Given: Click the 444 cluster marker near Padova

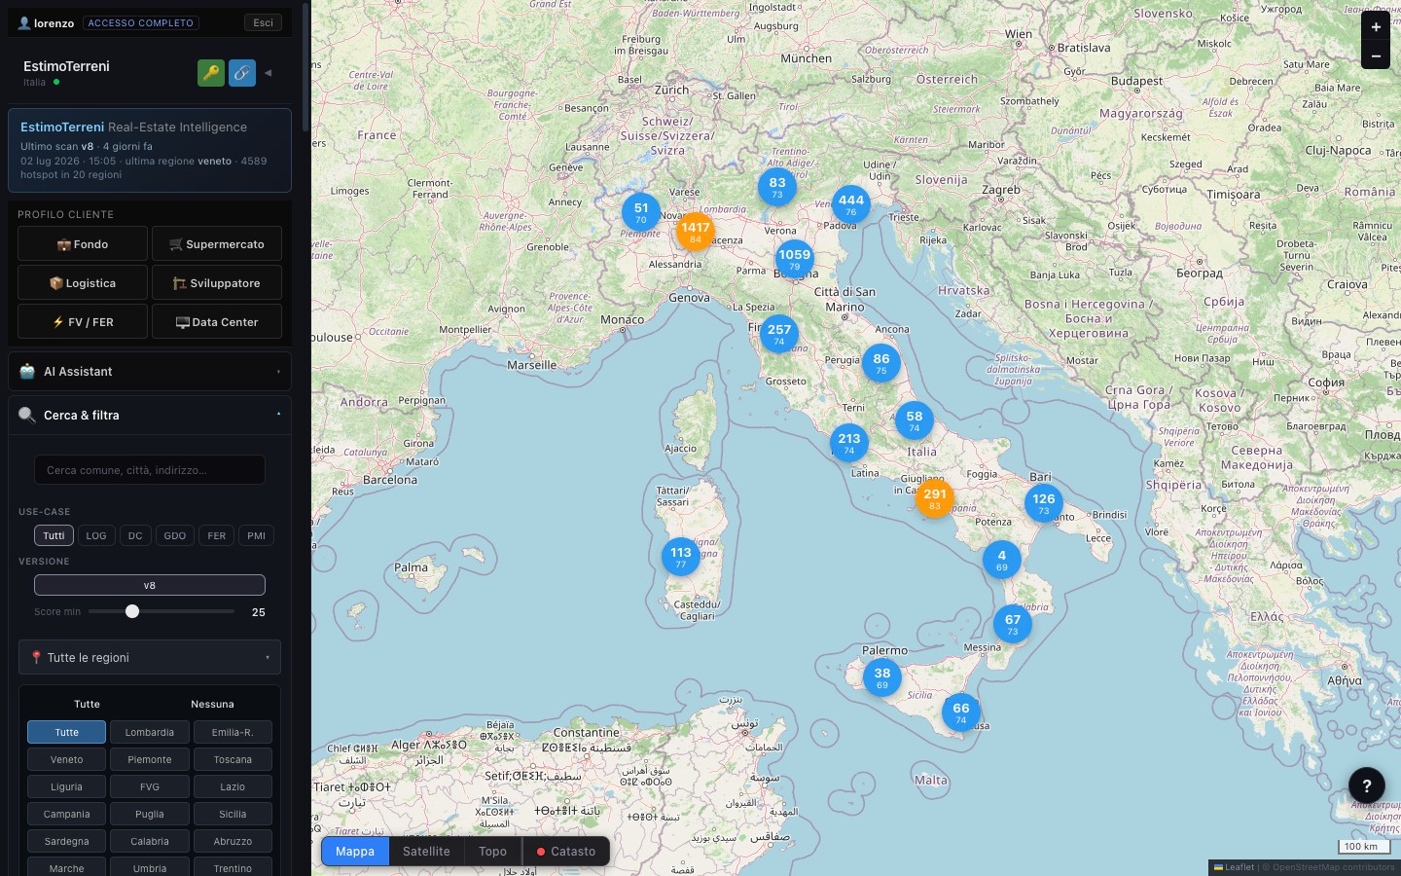Looking at the screenshot, I should pos(851,204).
